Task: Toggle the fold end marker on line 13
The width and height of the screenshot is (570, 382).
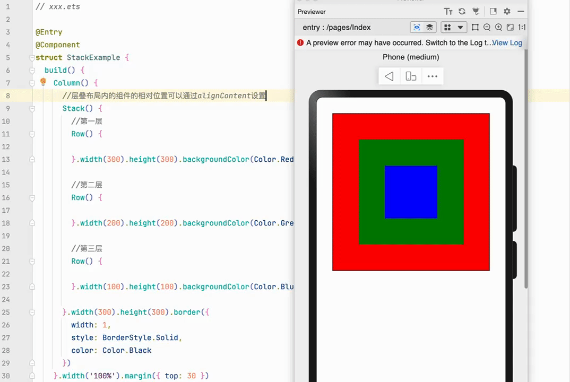Action: coord(32,160)
